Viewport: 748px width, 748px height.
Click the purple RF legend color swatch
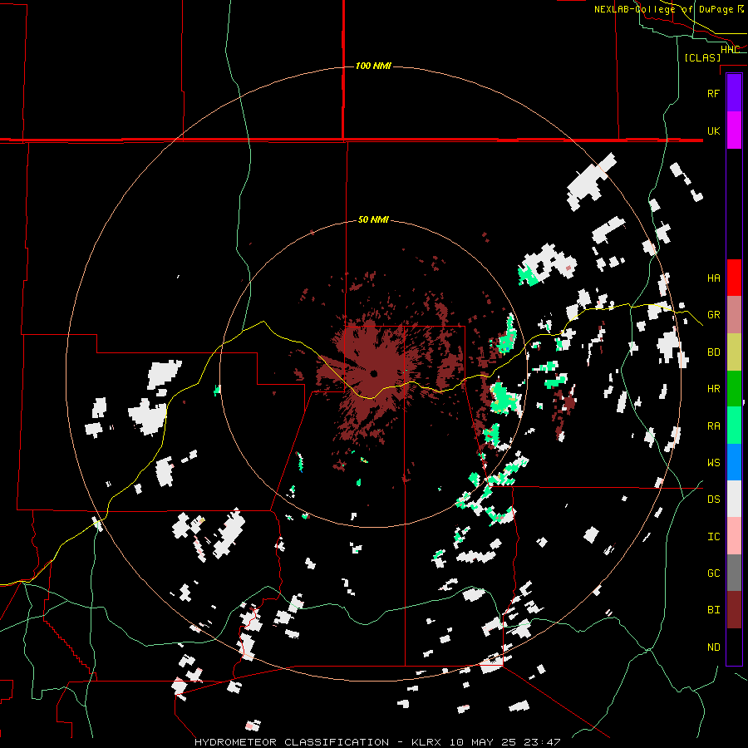734,93
